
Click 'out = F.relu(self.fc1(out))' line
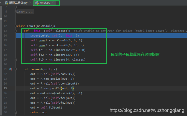53,98
